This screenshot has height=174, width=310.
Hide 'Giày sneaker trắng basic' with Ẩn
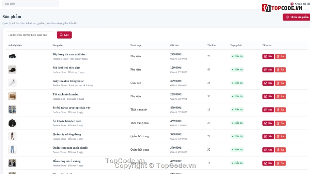click(x=280, y=83)
